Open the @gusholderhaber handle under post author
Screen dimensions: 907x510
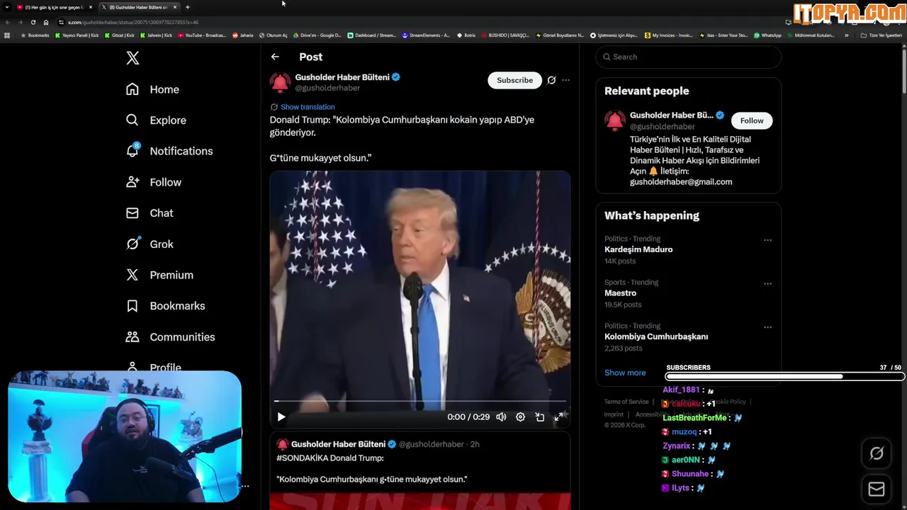327,88
